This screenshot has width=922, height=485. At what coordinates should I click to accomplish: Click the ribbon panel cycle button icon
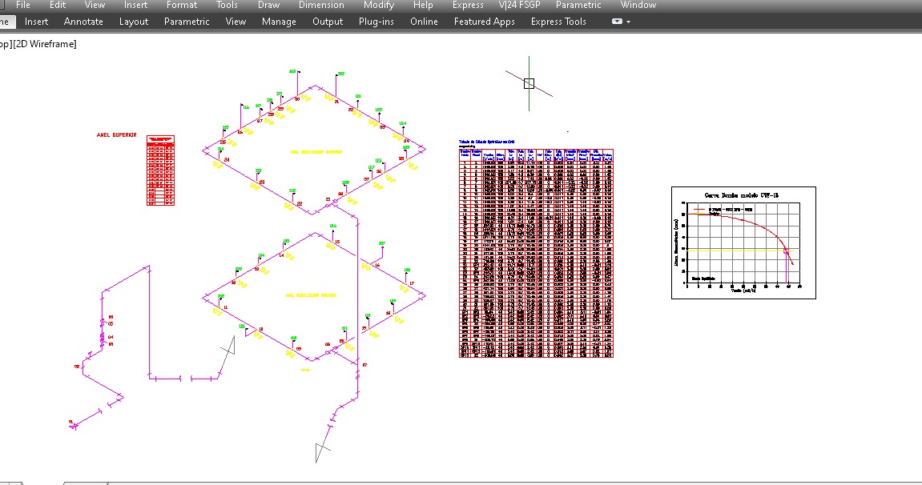(617, 21)
